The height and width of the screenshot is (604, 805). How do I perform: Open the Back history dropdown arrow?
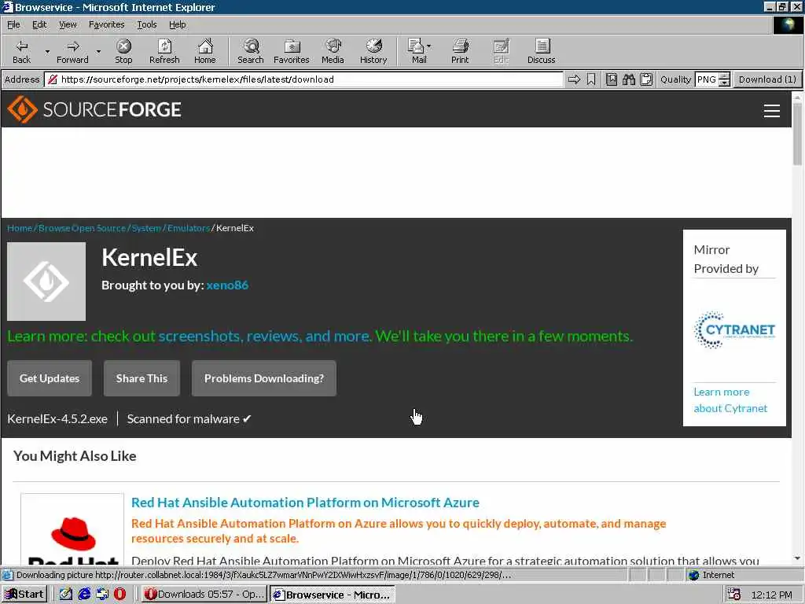click(x=47, y=51)
